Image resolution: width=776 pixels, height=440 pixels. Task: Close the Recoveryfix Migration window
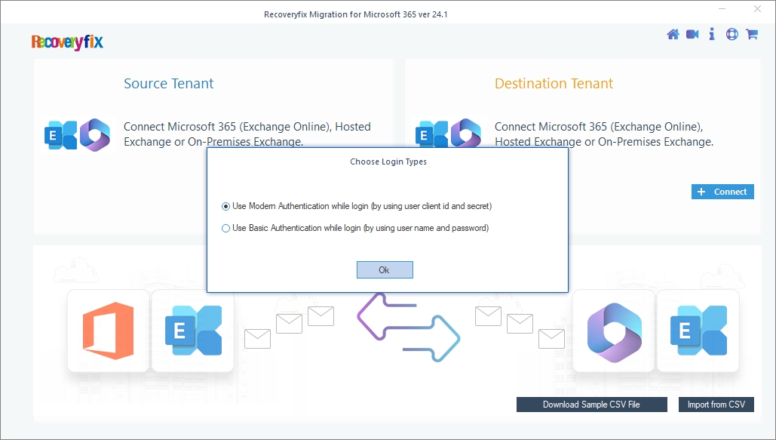pos(757,9)
